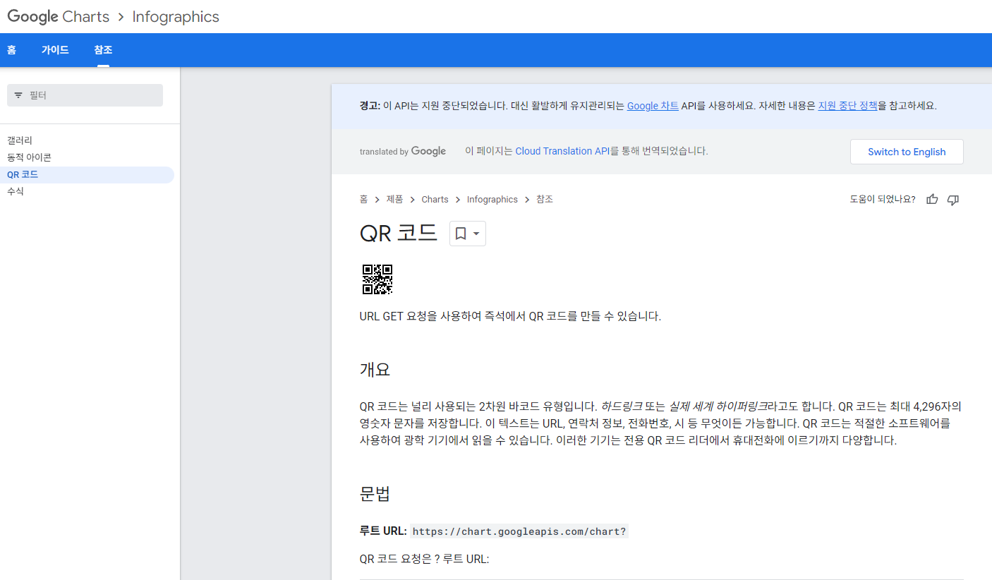This screenshot has width=992, height=580.
Task: Click the thumbs up feedback icon
Action: click(x=931, y=200)
